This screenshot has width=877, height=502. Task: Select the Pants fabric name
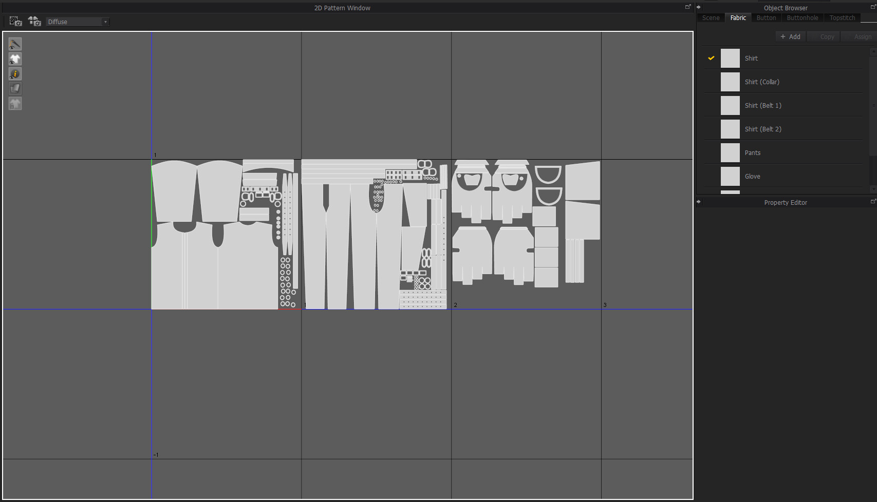click(753, 152)
